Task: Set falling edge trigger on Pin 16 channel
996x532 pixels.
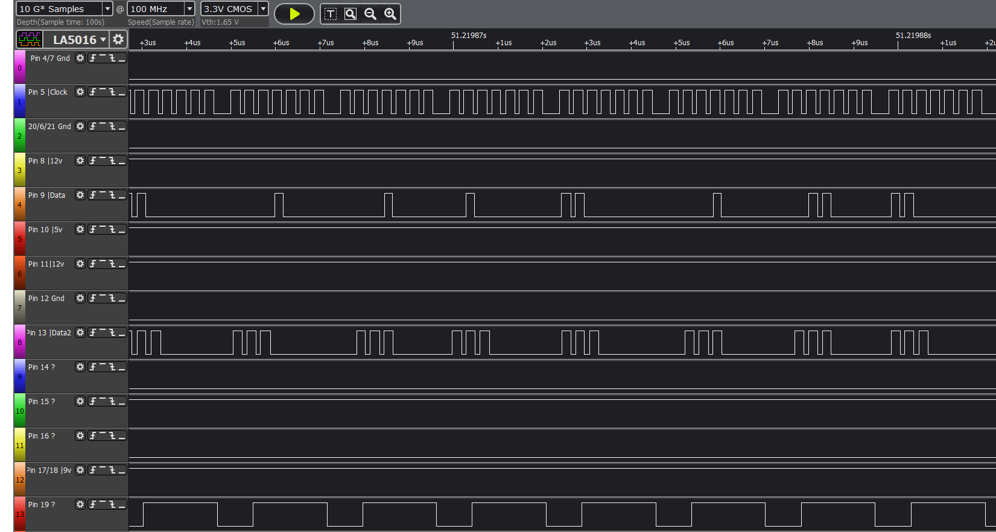Action: coord(112,435)
